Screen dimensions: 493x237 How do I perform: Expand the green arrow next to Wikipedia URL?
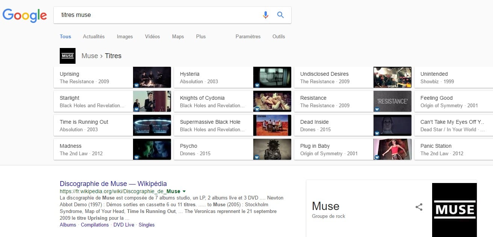tap(184, 191)
